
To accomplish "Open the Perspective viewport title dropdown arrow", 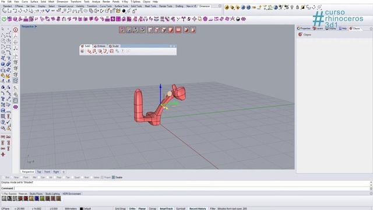I will 36,26.
